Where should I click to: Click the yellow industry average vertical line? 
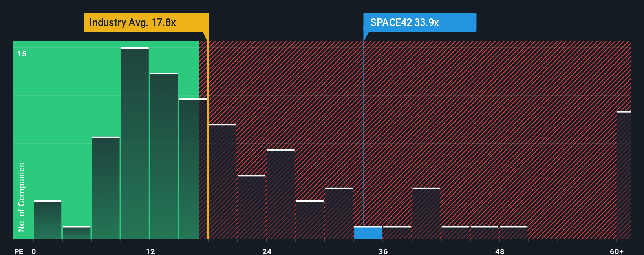[x=208, y=135]
